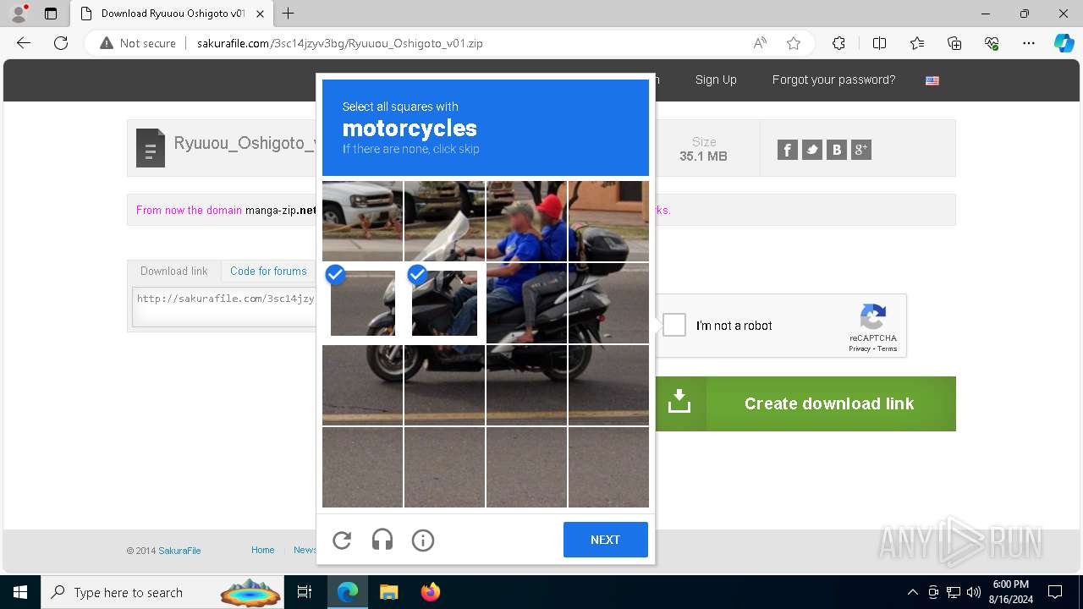This screenshot has height=609, width=1083.
Task: Refresh the page in Edge
Action: click(61, 43)
